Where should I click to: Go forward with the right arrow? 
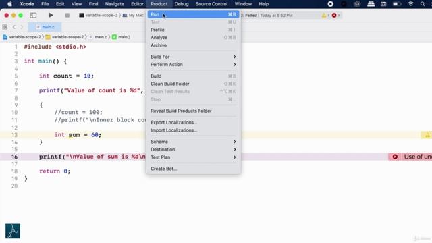point(22,27)
